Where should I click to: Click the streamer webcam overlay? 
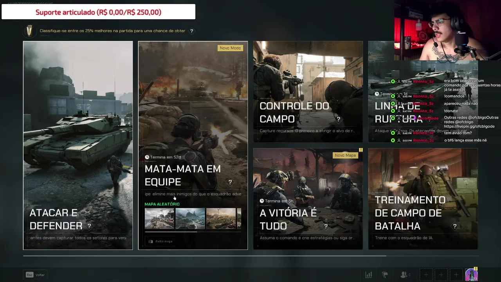[x=447, y=31]
